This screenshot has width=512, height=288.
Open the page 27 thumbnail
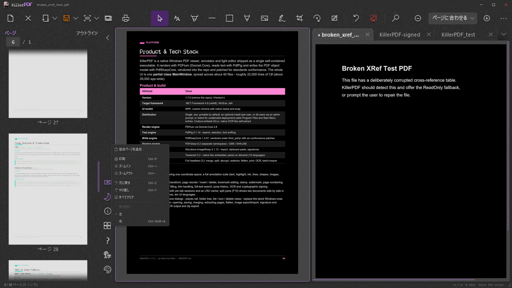click(48, 84)
